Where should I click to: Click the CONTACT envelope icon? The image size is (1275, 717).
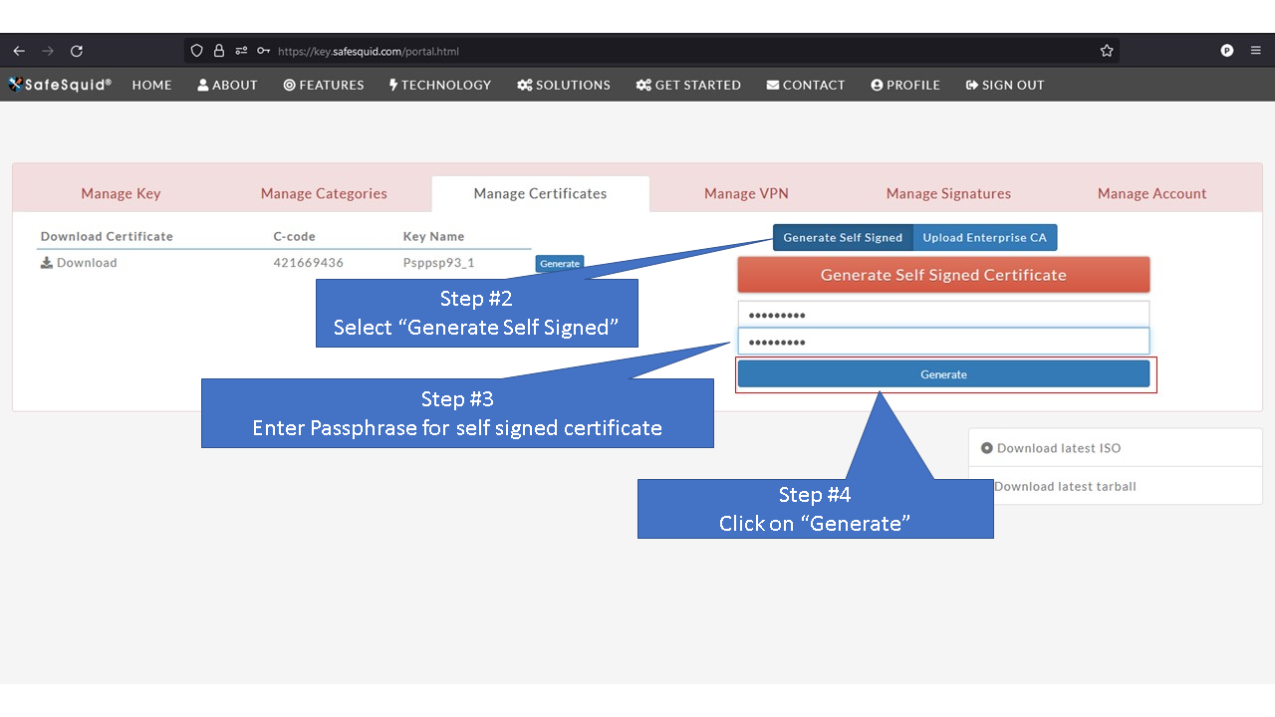point(773,85)
